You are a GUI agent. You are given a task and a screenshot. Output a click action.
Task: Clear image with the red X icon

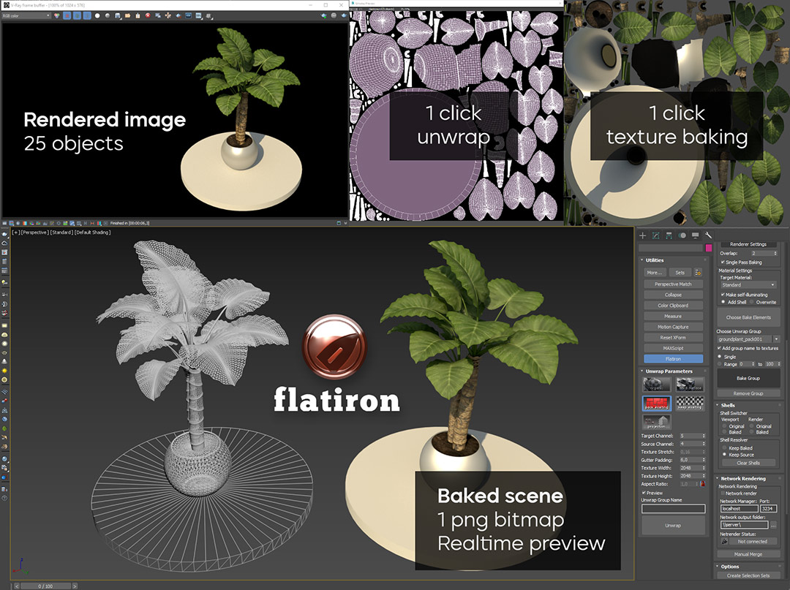tap(148, 15)
